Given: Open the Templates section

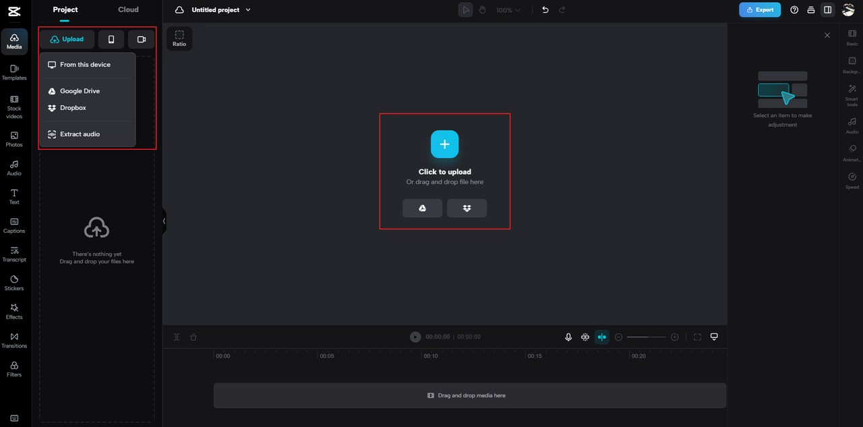Looking at the screenshot, I should 14,72.
